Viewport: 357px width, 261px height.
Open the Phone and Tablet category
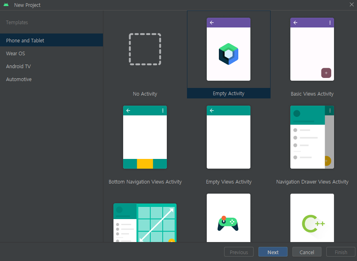(x=51, y=40)
